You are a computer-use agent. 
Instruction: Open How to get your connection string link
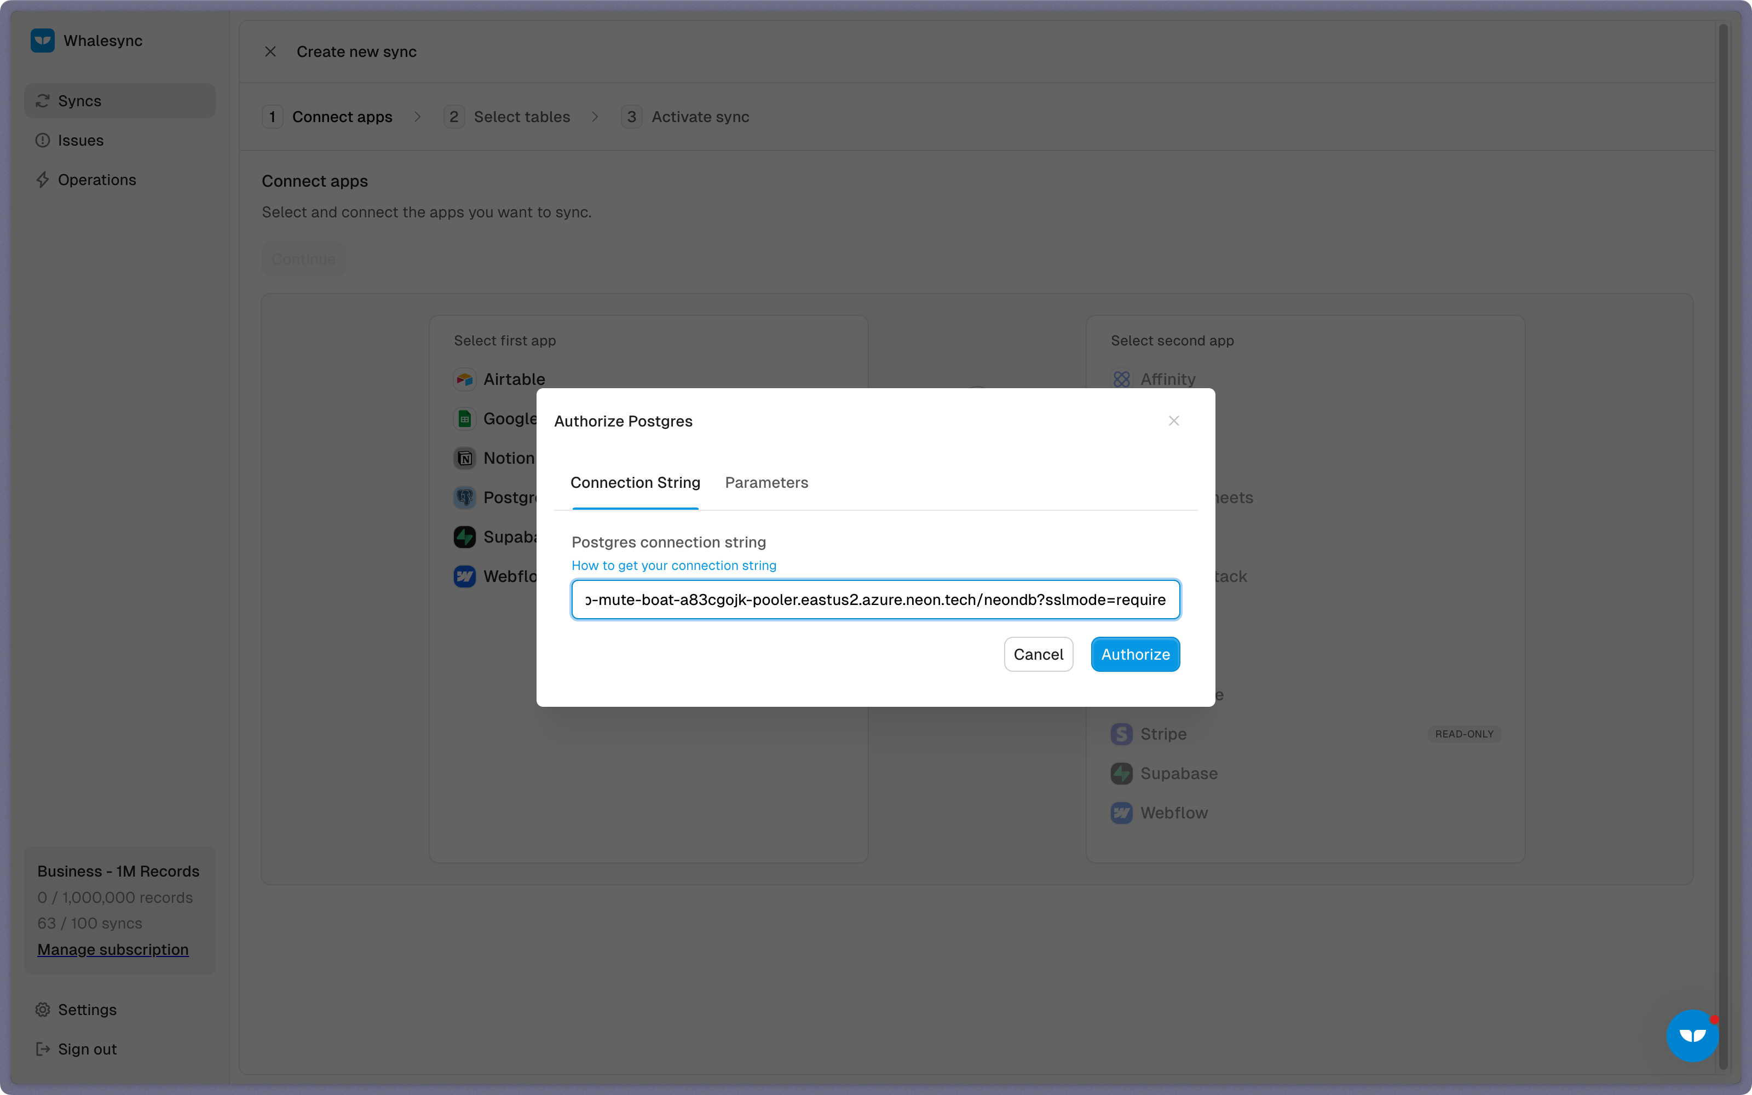pos(673,566)
